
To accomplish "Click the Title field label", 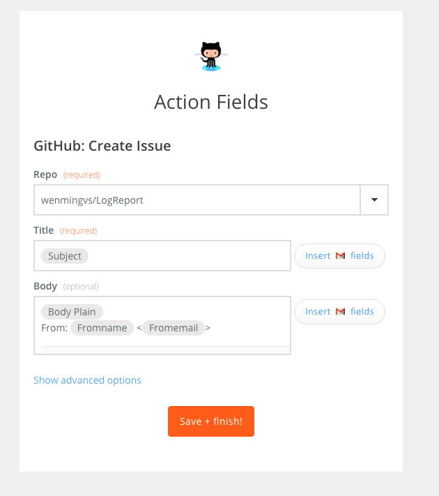I will click(x=44, y=230).
